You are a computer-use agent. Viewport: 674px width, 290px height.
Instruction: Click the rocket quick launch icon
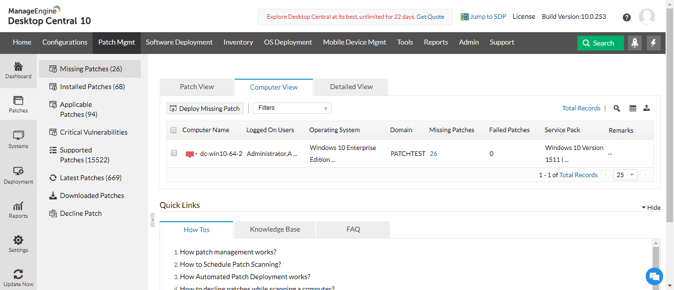click(x=635, y=43)
